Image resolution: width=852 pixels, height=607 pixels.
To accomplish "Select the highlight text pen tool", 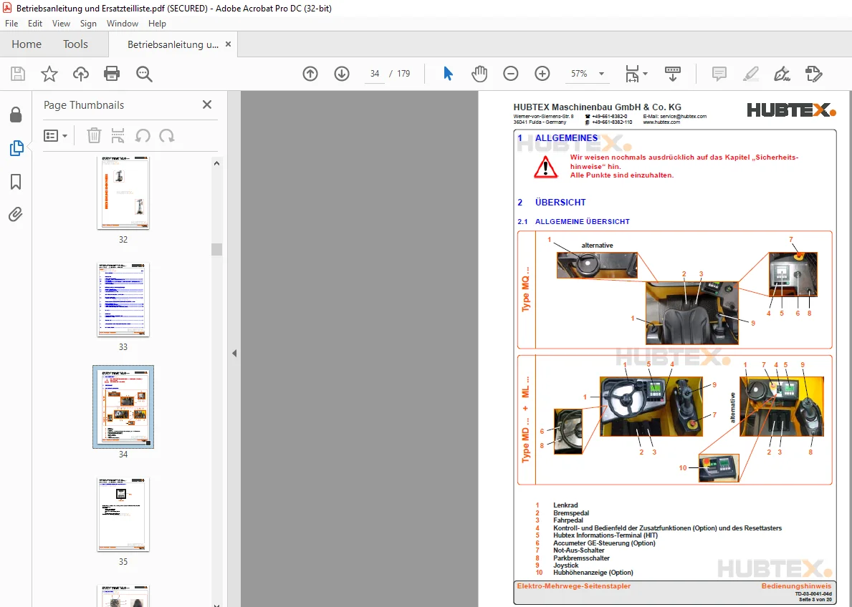I will click(750, 74).
